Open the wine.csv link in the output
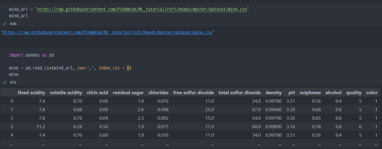 click(x=107, y=33)
